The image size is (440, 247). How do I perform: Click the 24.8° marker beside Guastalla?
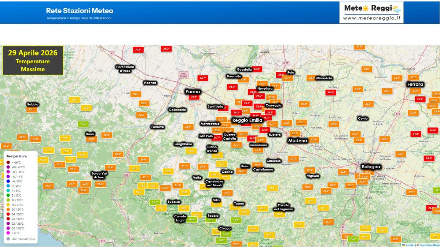tap(256, 69)
